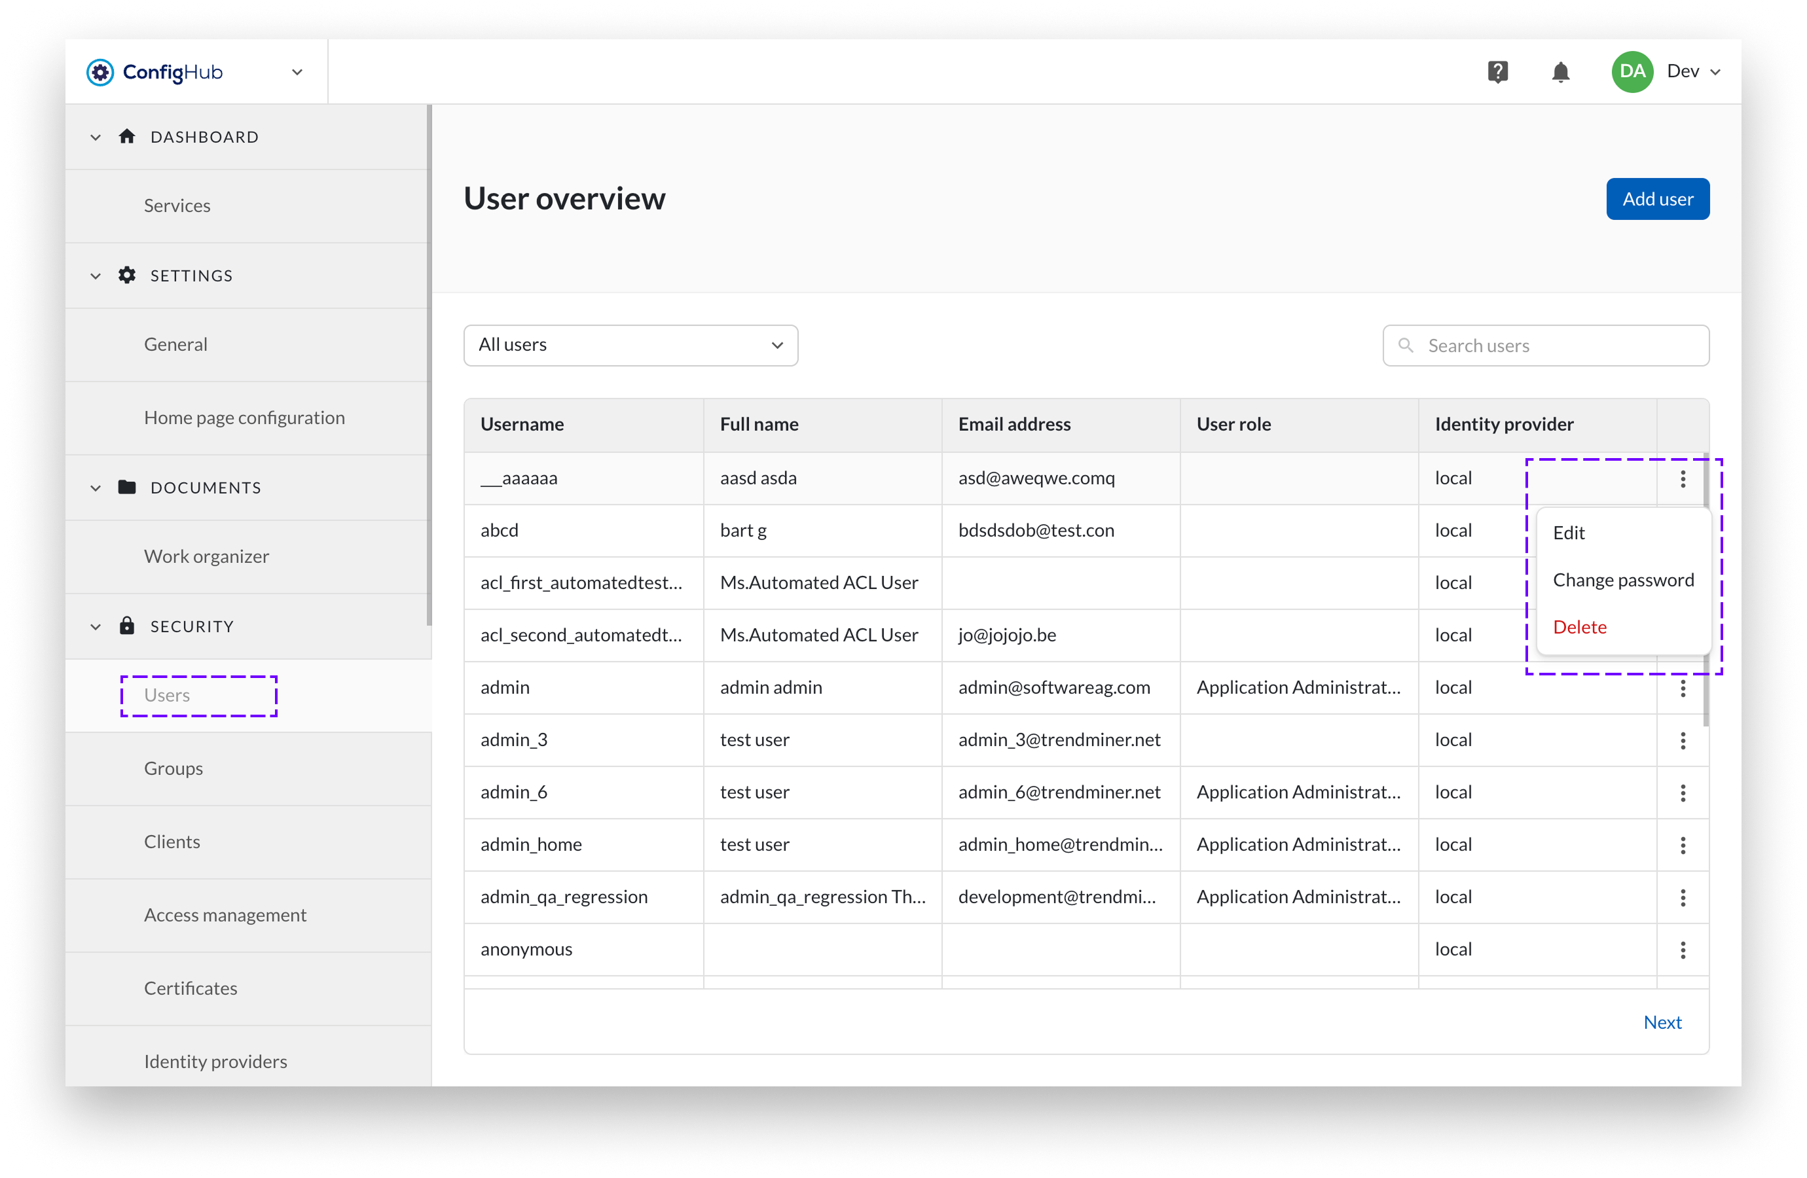Viewport: 1807px width, 1178px height.
Task: Open the three-dot menu for admin_3 row
Action: (1683, 740)
